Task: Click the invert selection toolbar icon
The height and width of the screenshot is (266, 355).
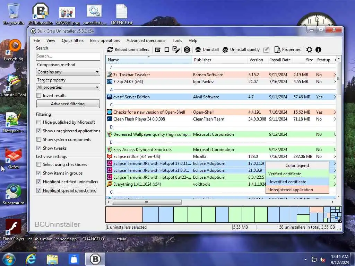Action: point(176,50)
